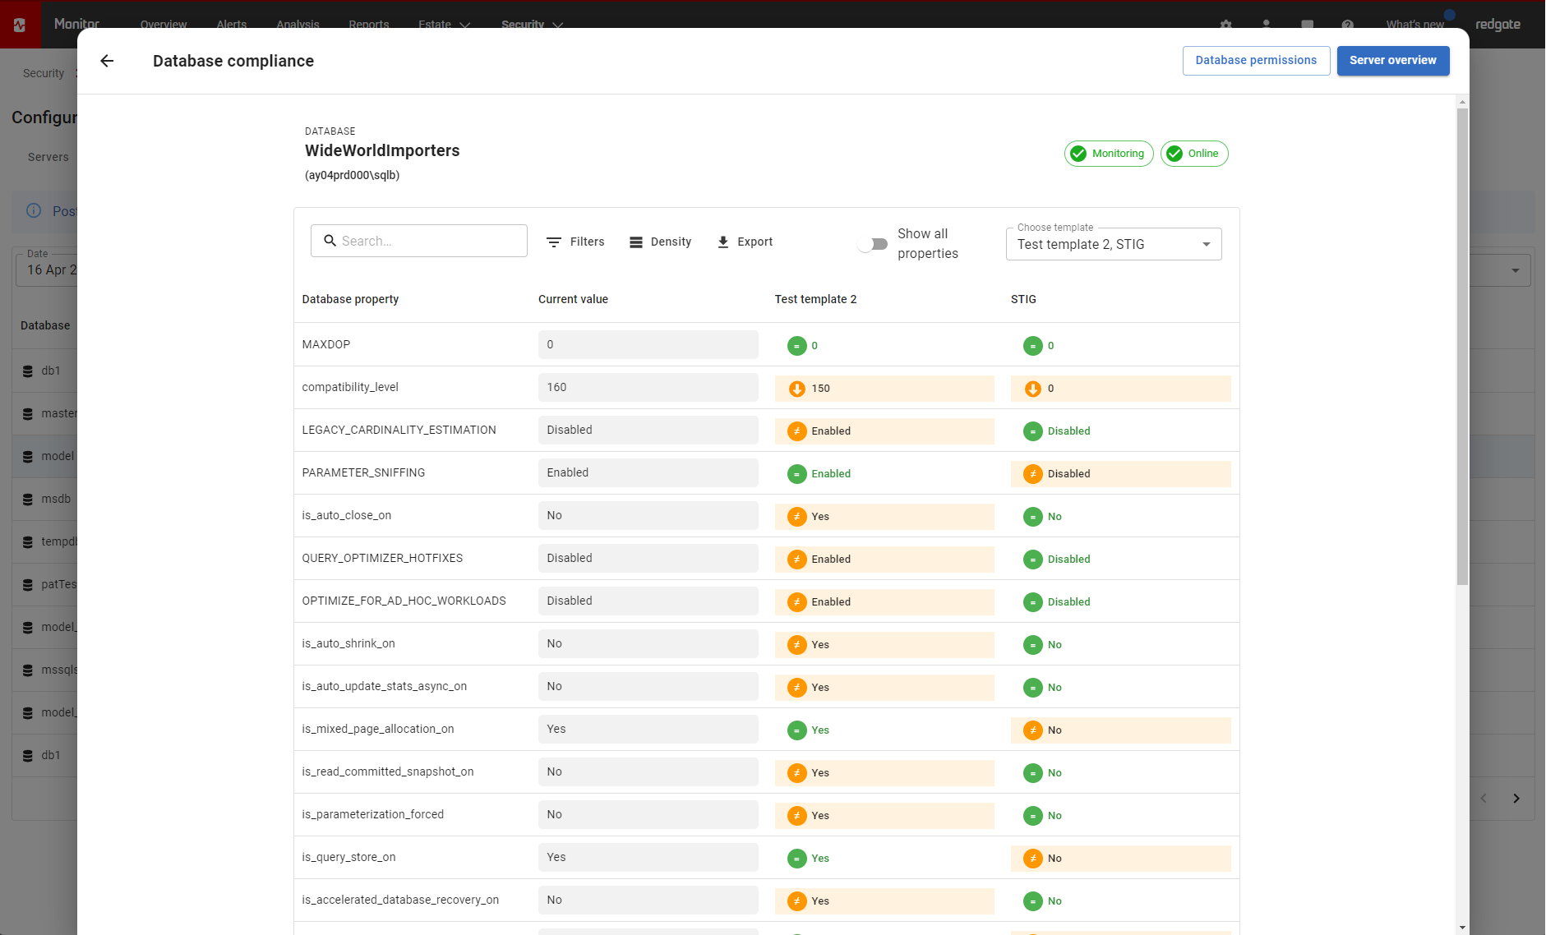Expand Security menu in background navigation
This screenshot has width=1546, height=935.
532,24
